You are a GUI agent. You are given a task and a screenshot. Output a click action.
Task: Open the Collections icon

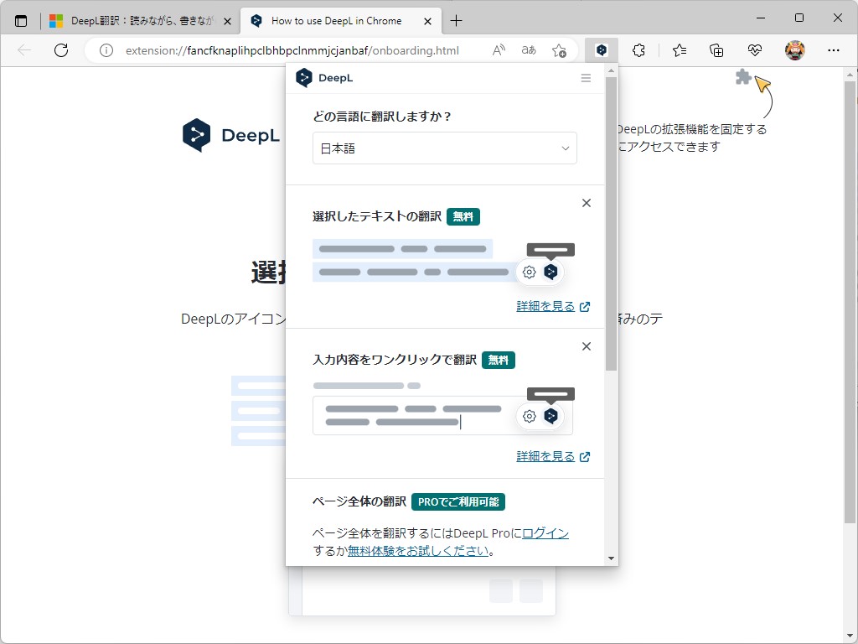(716, 50)
